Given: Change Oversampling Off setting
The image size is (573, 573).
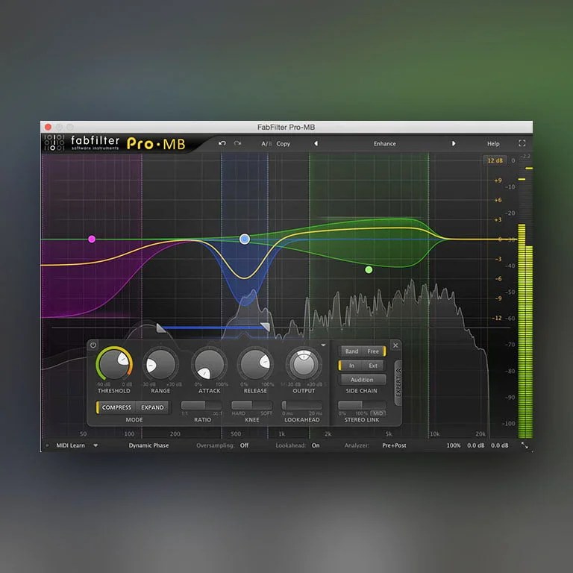Looking at the screenshot, I should point(244,445).
